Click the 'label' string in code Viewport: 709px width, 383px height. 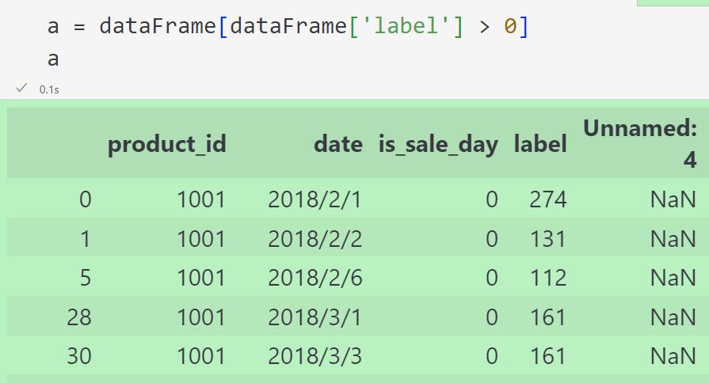pos(406,26)
